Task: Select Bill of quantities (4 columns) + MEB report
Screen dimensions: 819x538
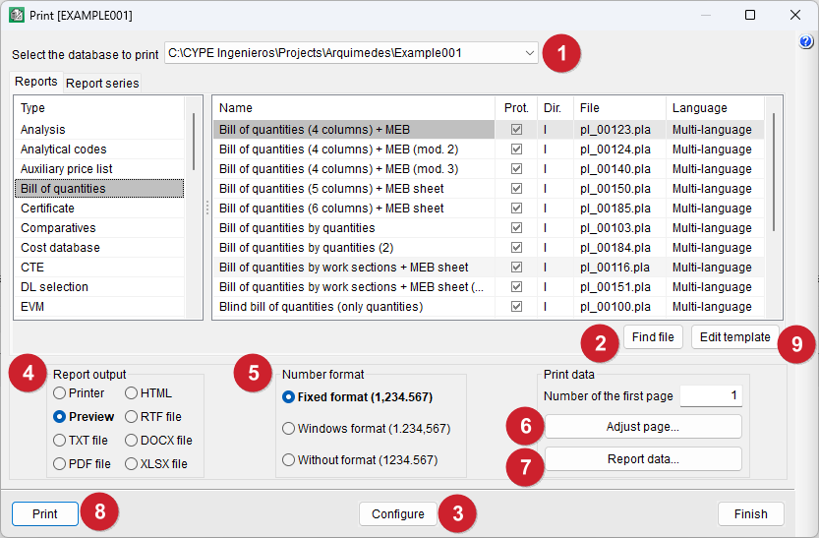Action: tap(354, 130)
